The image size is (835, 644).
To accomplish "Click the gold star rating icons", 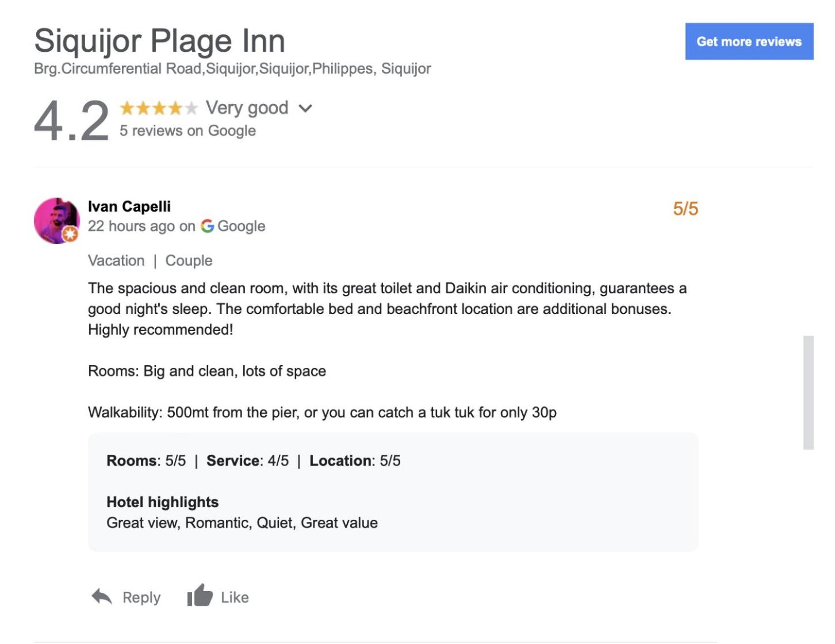I will pos(159,108).
